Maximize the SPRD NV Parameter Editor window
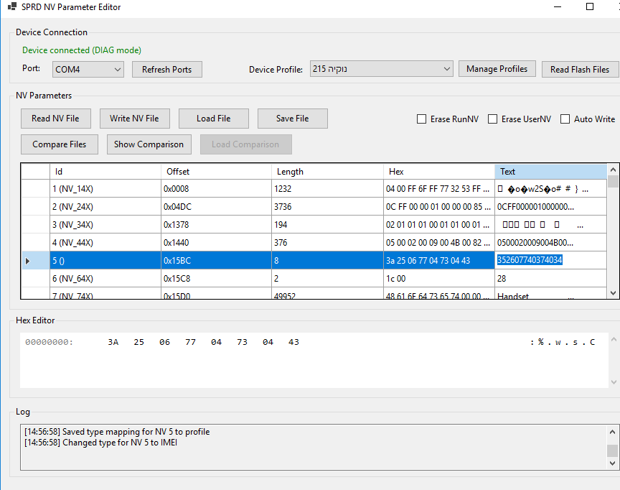The width and height of the screenshot is (620, 490). (x=589, y=7)
